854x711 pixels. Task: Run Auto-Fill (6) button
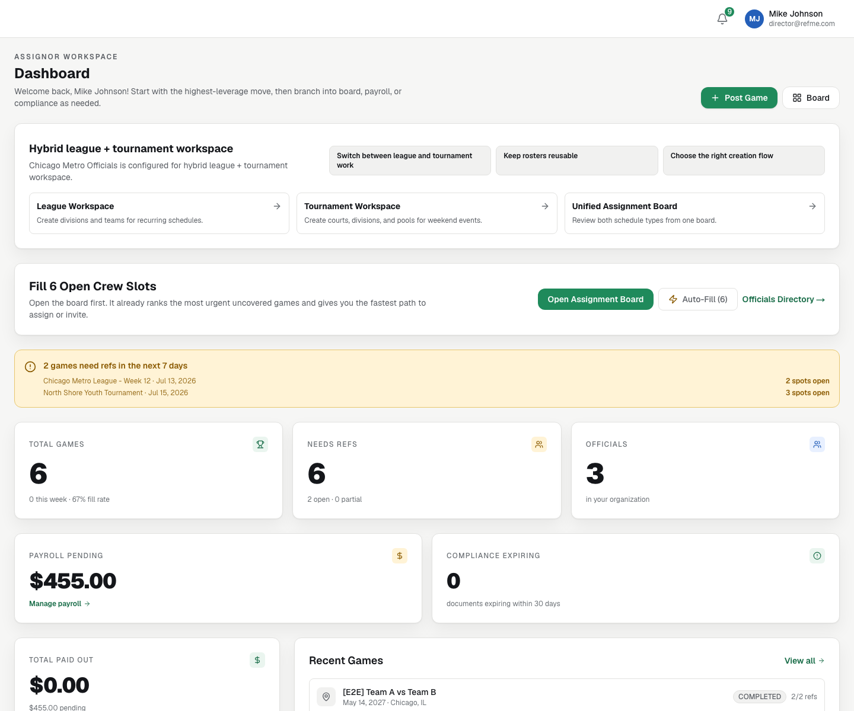698,299
